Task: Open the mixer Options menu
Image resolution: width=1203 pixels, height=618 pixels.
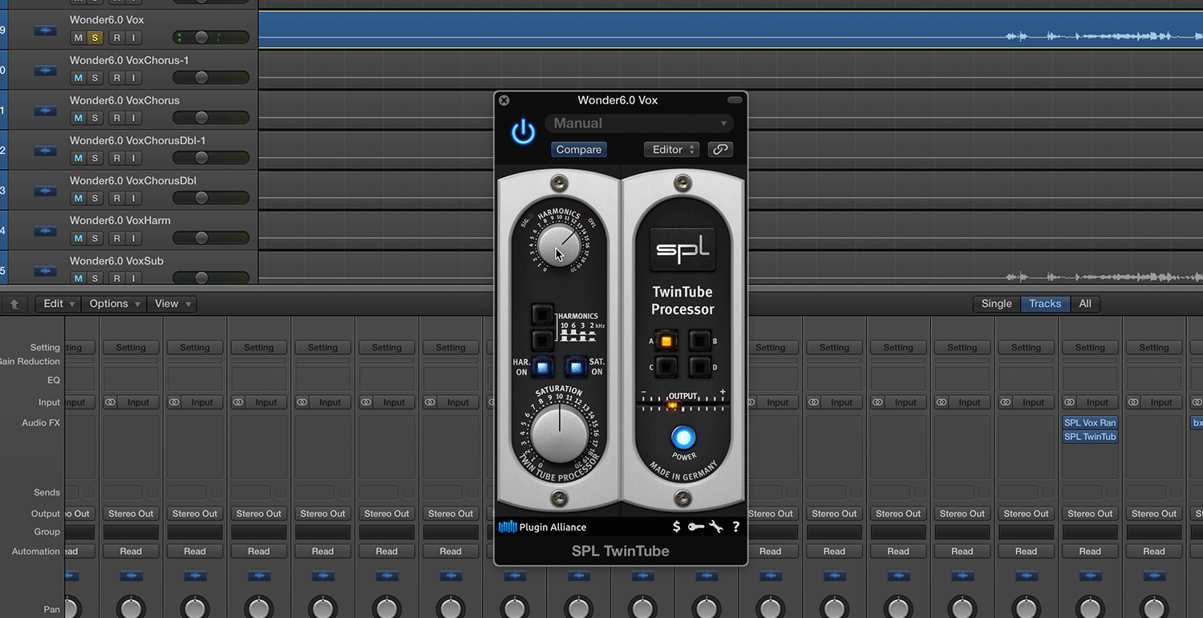Action: (x=115, y=304)
